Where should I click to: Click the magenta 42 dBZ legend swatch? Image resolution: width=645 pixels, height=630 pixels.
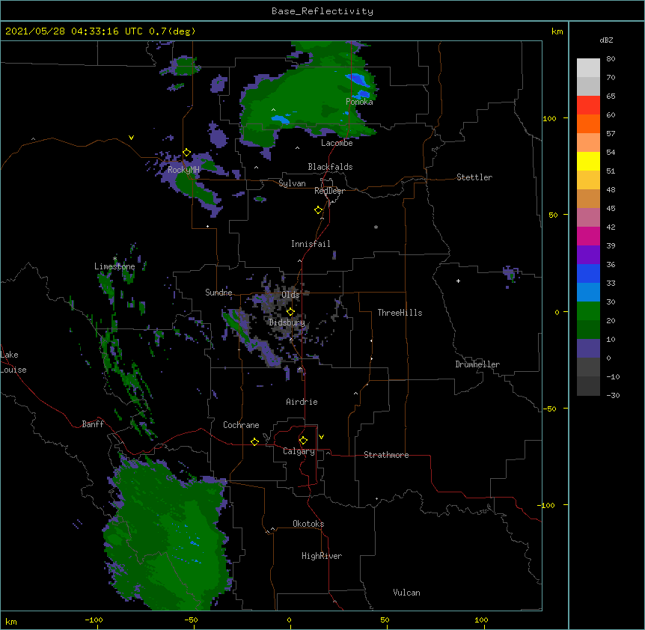(588, 236)
